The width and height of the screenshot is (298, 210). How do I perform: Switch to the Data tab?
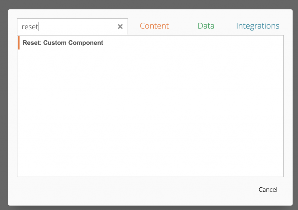[206, 26]
